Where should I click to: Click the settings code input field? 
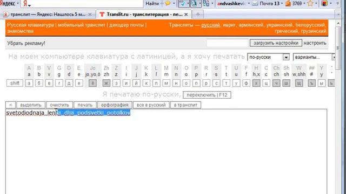(x=227, y=43)
